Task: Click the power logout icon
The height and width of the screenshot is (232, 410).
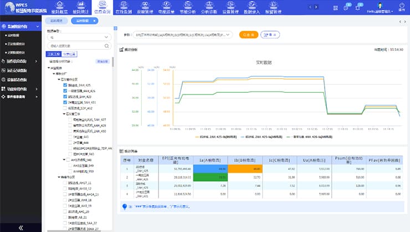Action: pos(401,5)
